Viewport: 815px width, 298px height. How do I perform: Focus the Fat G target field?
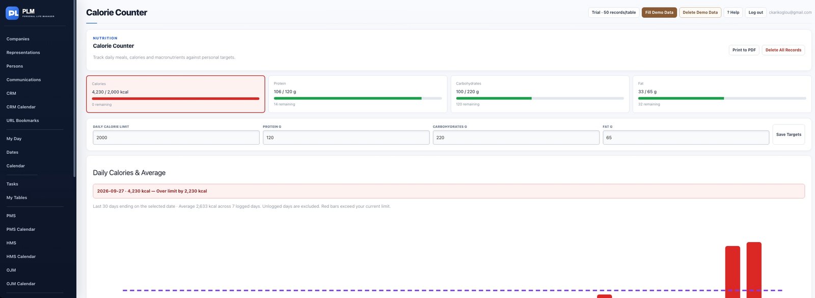[686, 138]
